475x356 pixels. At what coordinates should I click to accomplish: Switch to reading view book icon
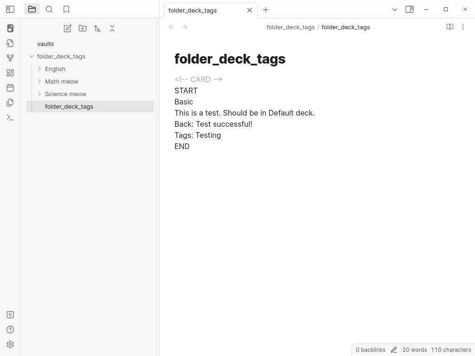pos(450,27)
